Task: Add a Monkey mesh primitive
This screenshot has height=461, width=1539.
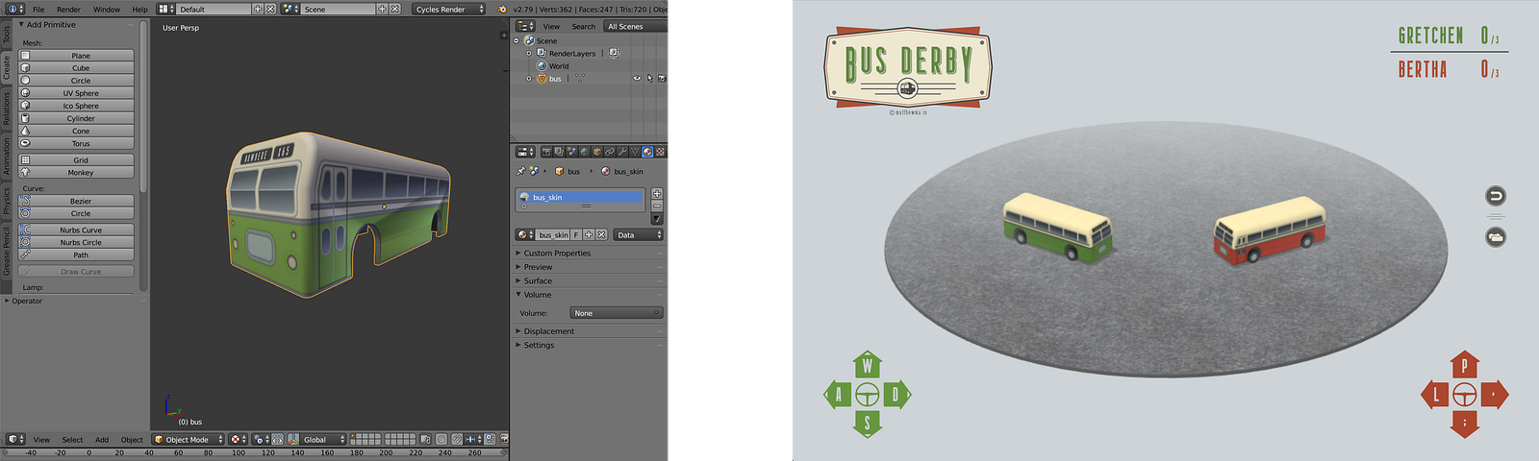Action: 76,173
